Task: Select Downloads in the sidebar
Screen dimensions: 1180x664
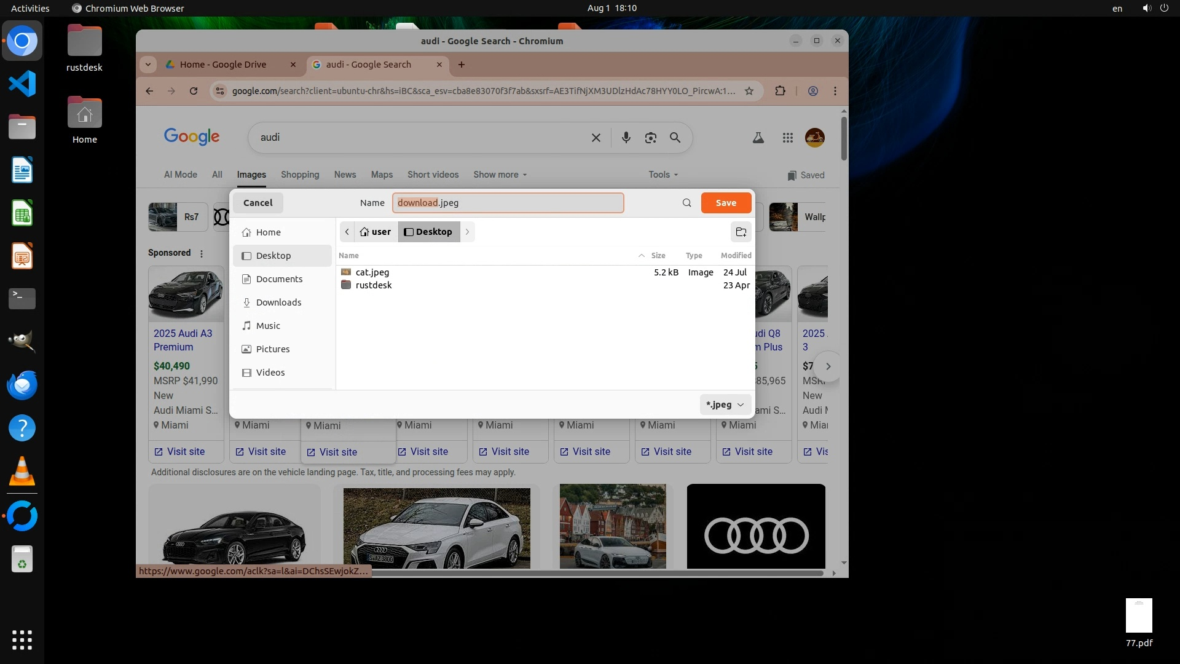Action: (x=278, y=302)
